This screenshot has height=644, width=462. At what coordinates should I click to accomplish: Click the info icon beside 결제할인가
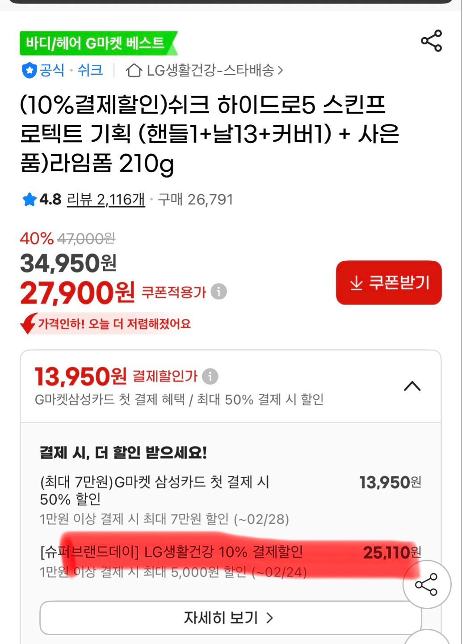[210, 377]
